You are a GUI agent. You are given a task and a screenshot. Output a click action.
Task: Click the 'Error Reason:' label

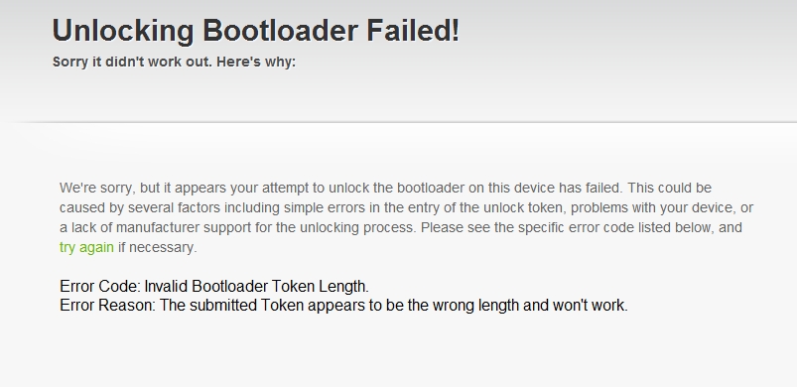pyautogui.click(x=108, y=306)
